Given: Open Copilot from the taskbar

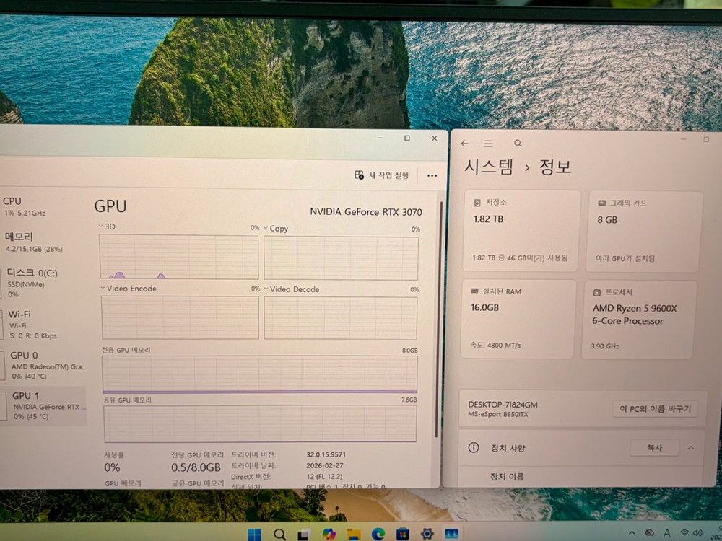Looking at the screenshot, I should 329,535.
